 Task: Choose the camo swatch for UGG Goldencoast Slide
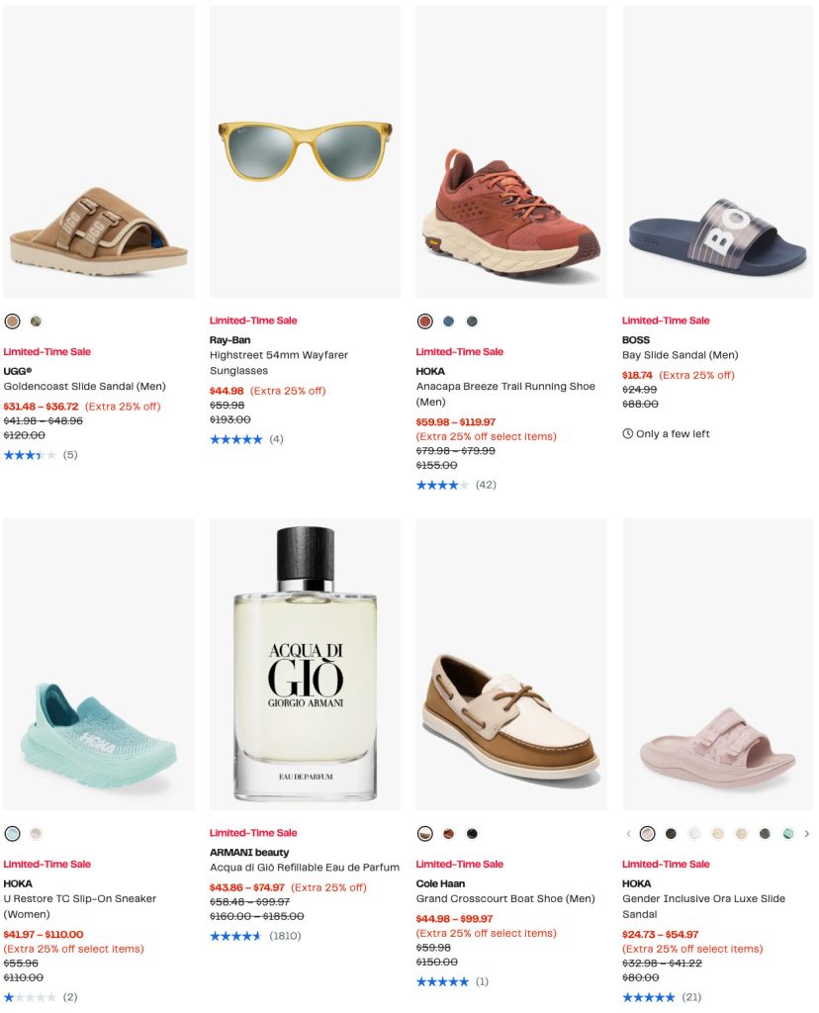pos(36,322)
